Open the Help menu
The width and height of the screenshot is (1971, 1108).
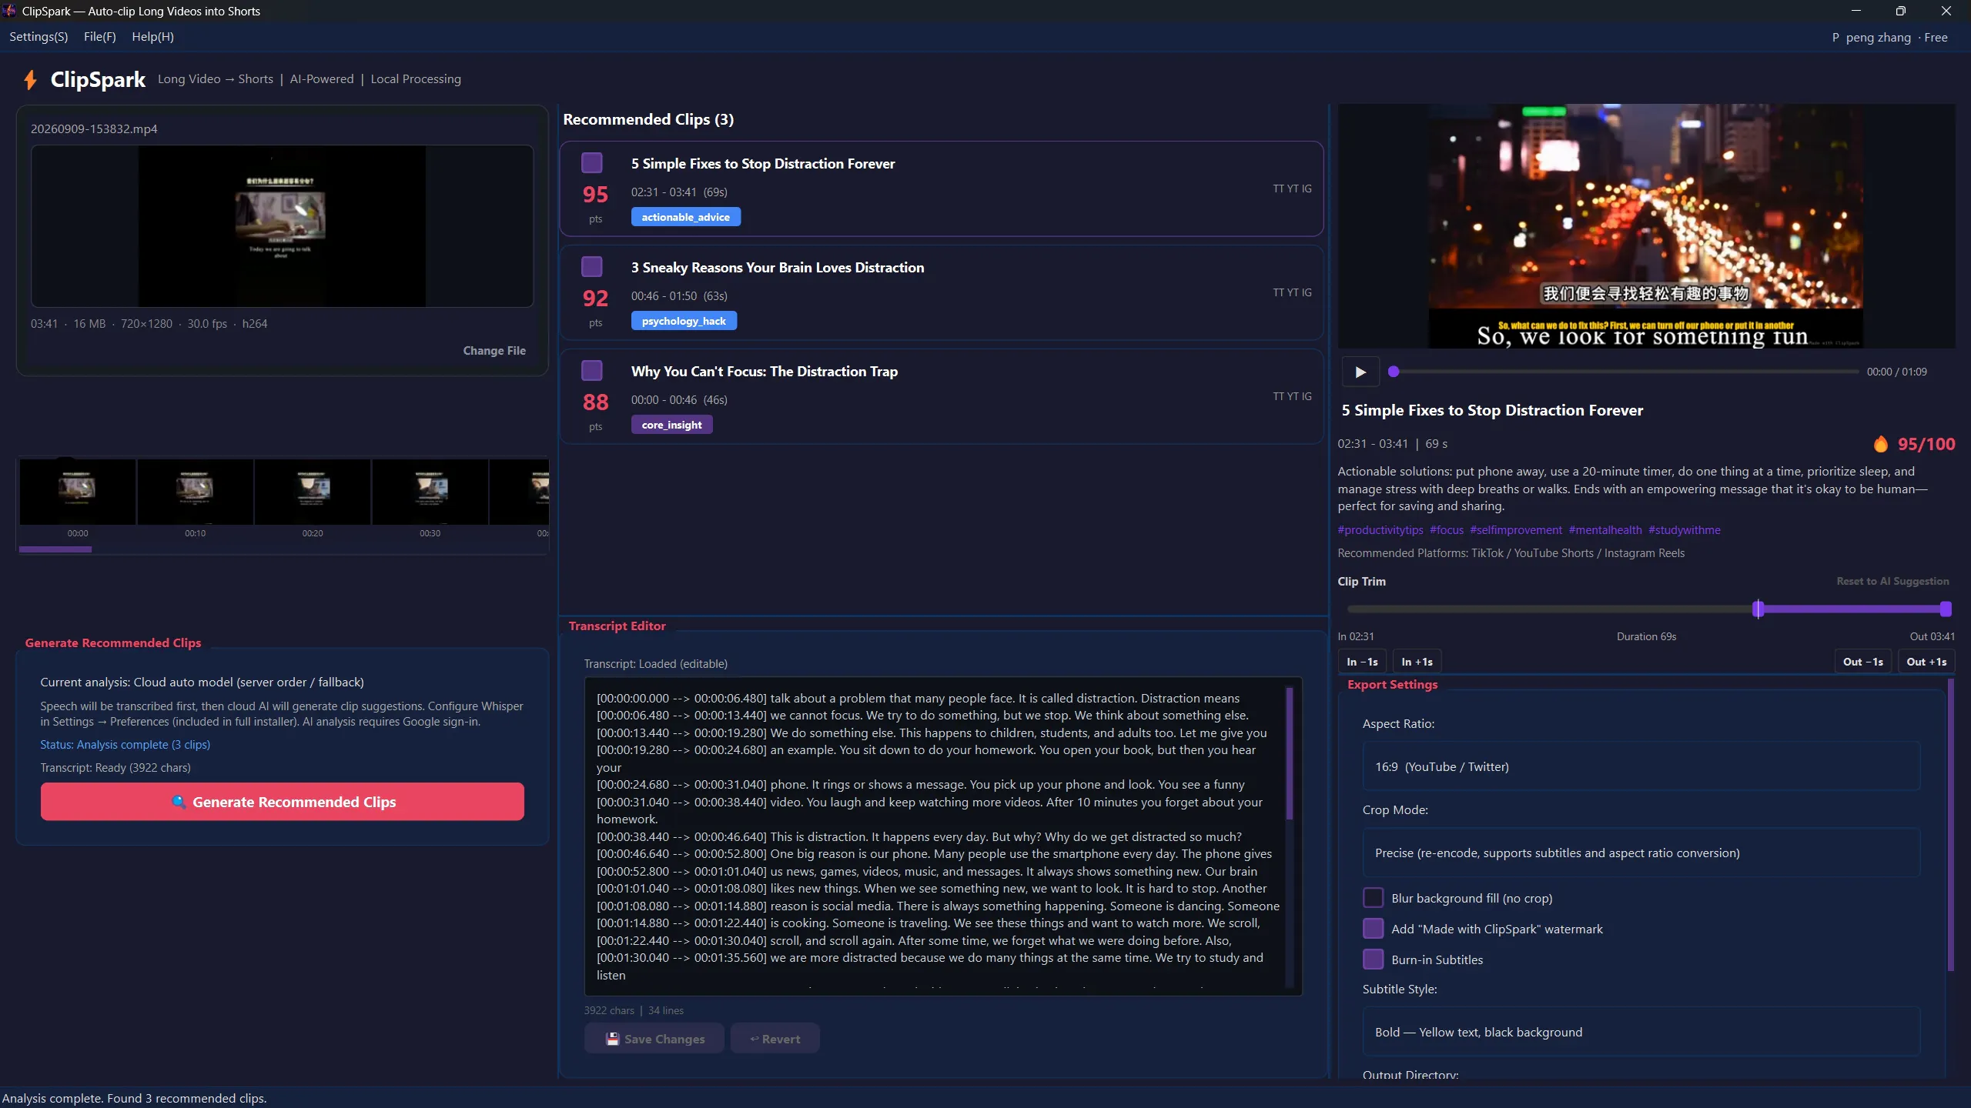coord(152,37)
